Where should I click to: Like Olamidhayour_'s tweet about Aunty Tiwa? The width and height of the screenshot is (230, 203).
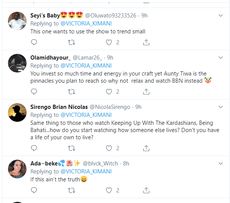coord(109,91)
